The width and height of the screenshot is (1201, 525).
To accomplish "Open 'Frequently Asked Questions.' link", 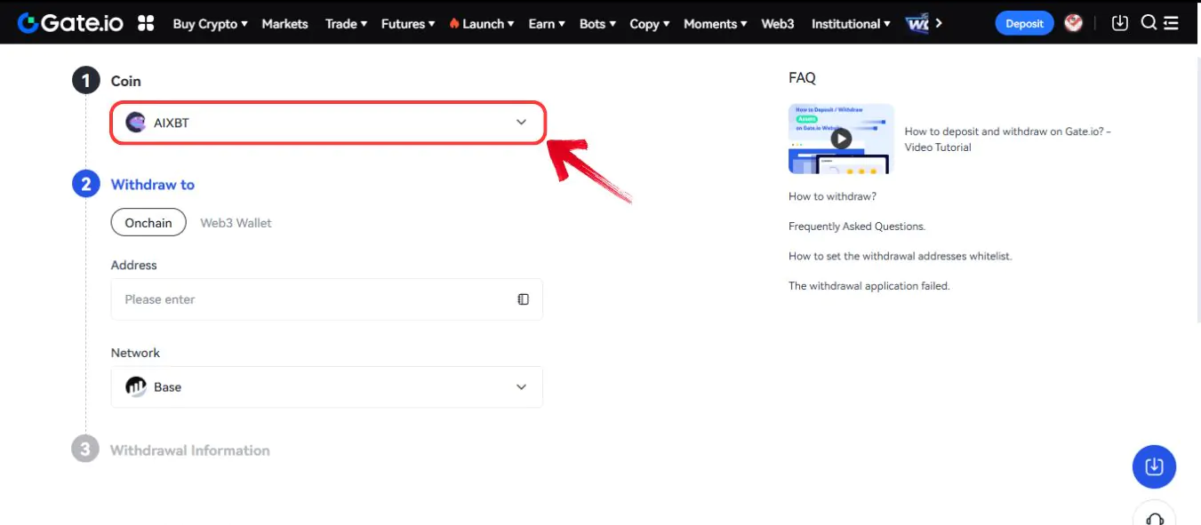I will coord(857,227).
